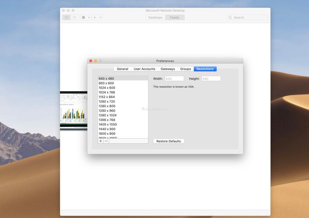
Task: Select the 1280 x 1024 resolution
Action: 123,115
